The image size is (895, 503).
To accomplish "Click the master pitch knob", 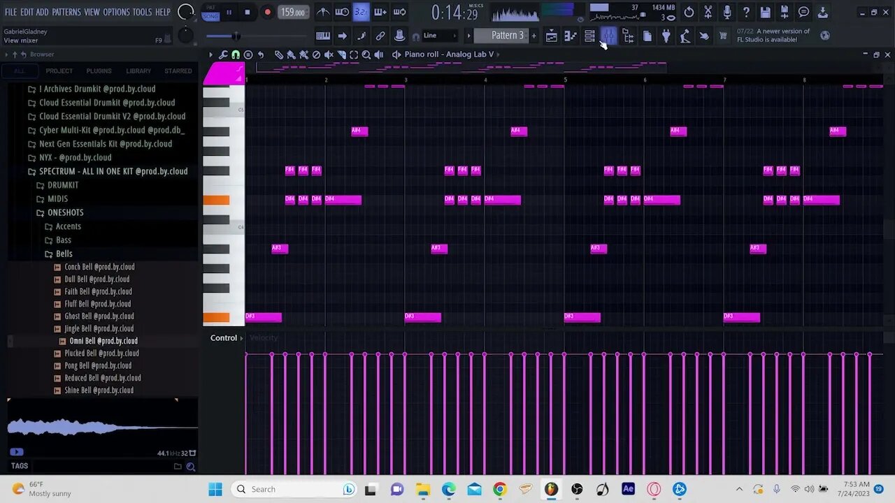I will coord(185,35).
